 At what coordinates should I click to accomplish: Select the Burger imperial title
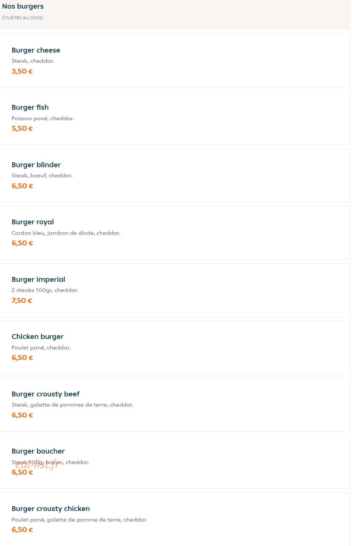[38, 280]
